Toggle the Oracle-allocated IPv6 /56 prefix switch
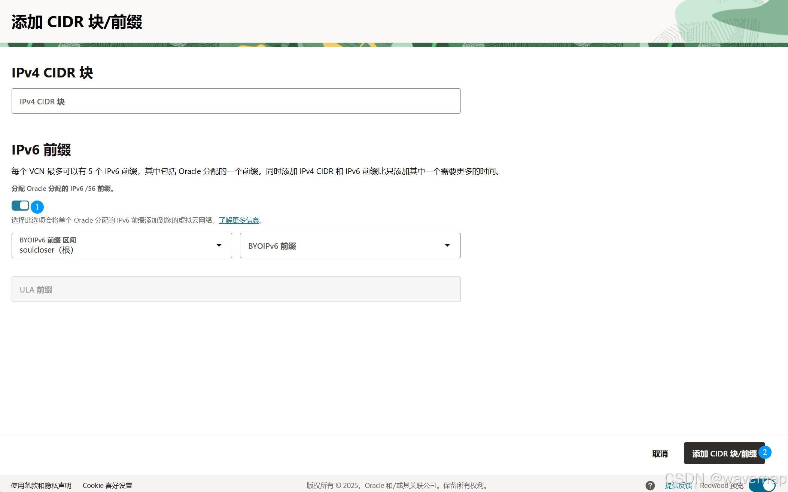 (x=20, y=205)
